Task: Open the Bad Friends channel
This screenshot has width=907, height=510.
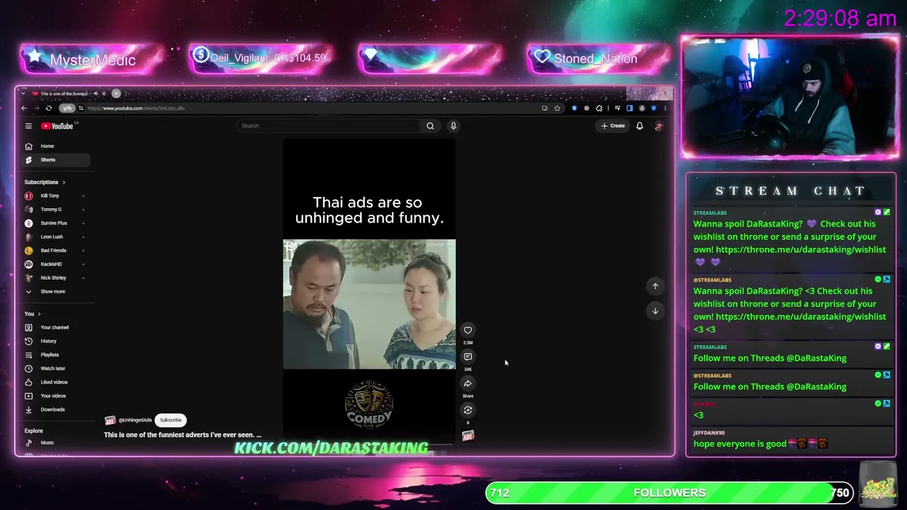Action: point(56,251)
